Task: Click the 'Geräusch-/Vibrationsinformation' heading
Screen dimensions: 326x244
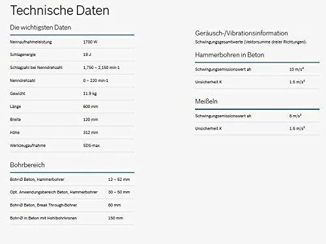Action: (241, 33)
